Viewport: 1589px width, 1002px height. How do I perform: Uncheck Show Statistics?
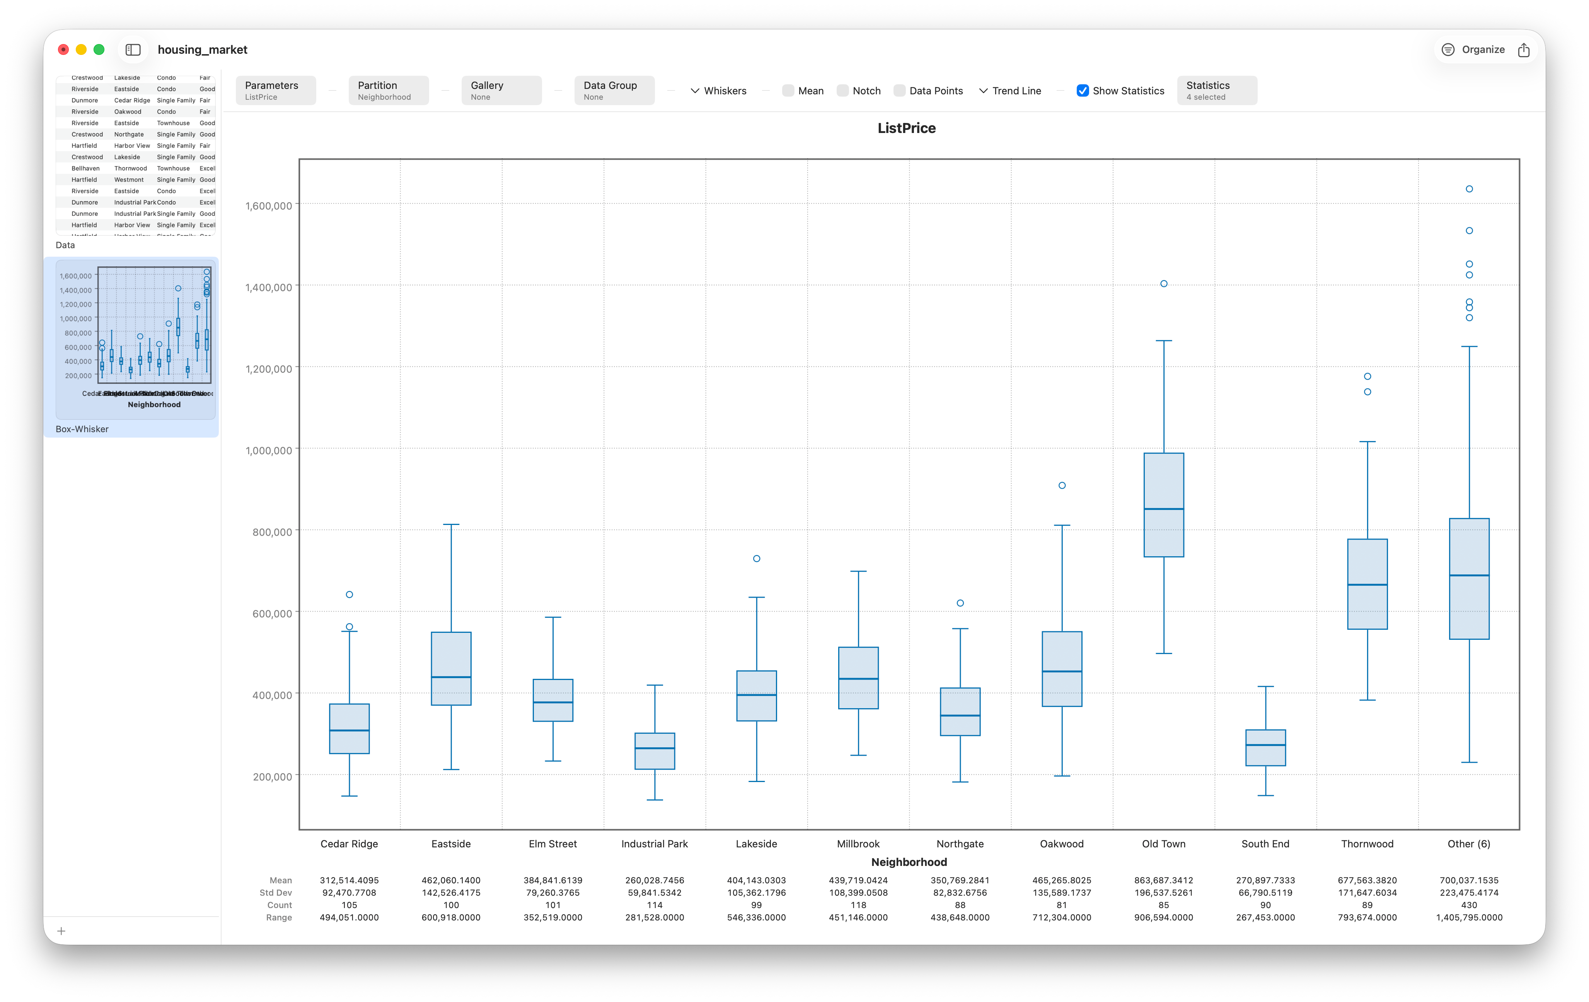click(1083, 90)
